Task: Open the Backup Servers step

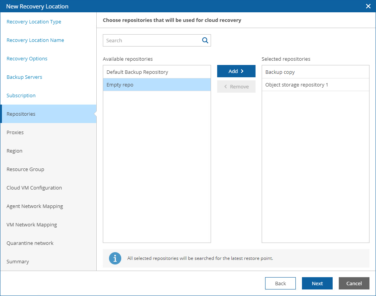Action: (x=25, y=77)
